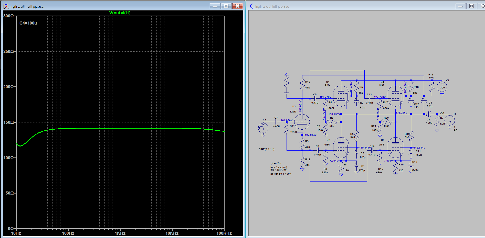Select resistor R10 47k symbol
485x238 pixels.
point(302,84)
